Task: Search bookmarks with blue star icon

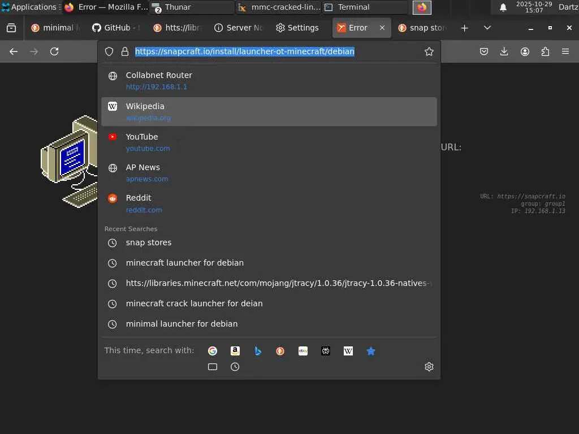Action: point(371,351)
